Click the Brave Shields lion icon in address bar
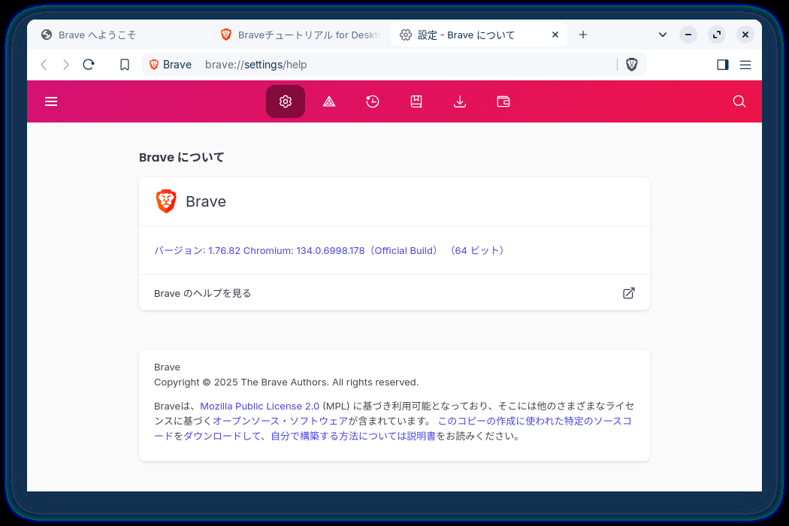 (x=631, y=65)
